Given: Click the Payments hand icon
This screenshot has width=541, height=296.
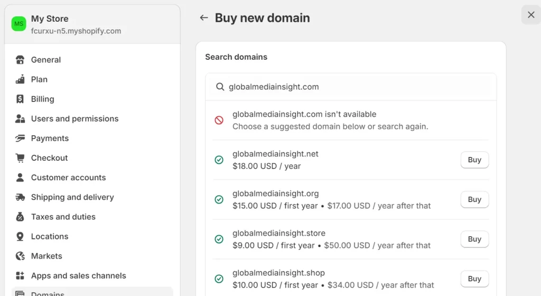Looking at the screenshot, I should coord(20,138).
